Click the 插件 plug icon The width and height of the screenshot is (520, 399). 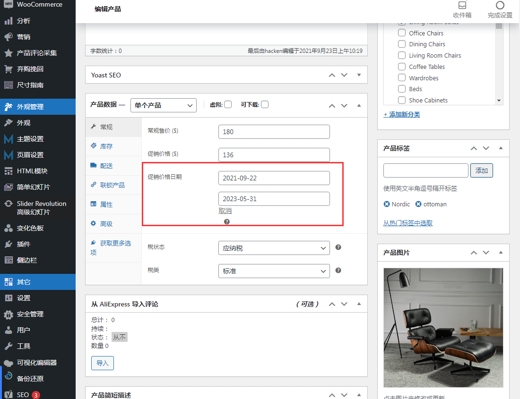tap(9, 245)
